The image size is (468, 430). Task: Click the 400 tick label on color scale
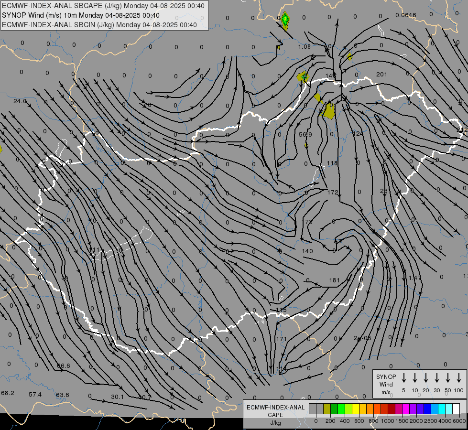pos(345,421)
